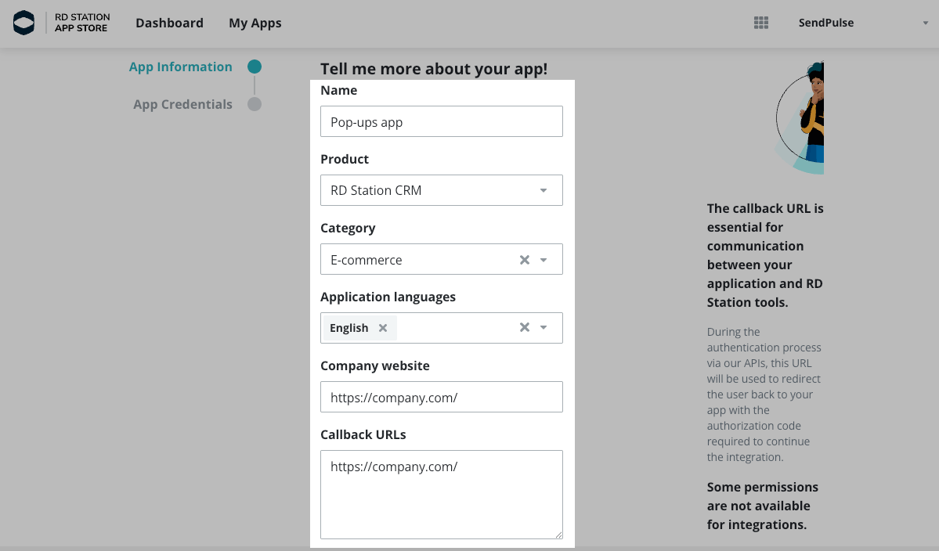This screenshot has height=551, width=939.
Task: Clear the E-commerce category selection
Action: [x=525, y=260]
